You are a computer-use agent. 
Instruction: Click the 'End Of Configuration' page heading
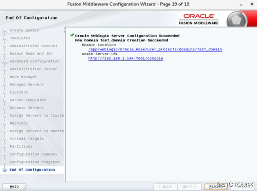[32, 18]
